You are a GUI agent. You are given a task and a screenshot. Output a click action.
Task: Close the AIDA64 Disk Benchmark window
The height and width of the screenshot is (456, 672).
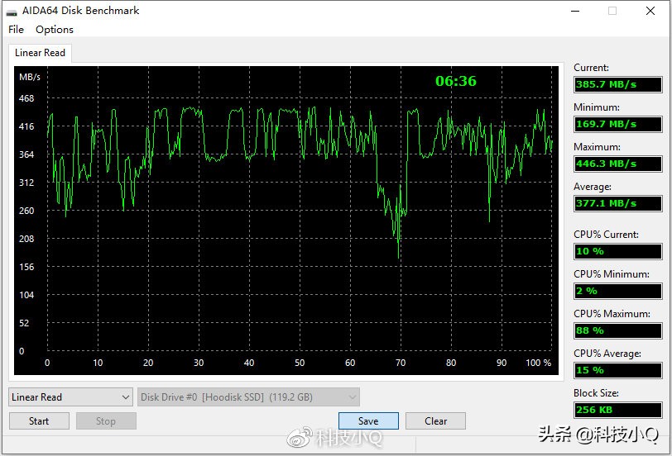pos(650,11)
